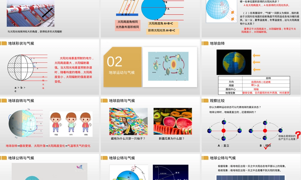301x180 pixels.
Task: Click caption '与太阳光线保持较大的角度，获得较多的太阳辐射'
Action: [35, 31]
